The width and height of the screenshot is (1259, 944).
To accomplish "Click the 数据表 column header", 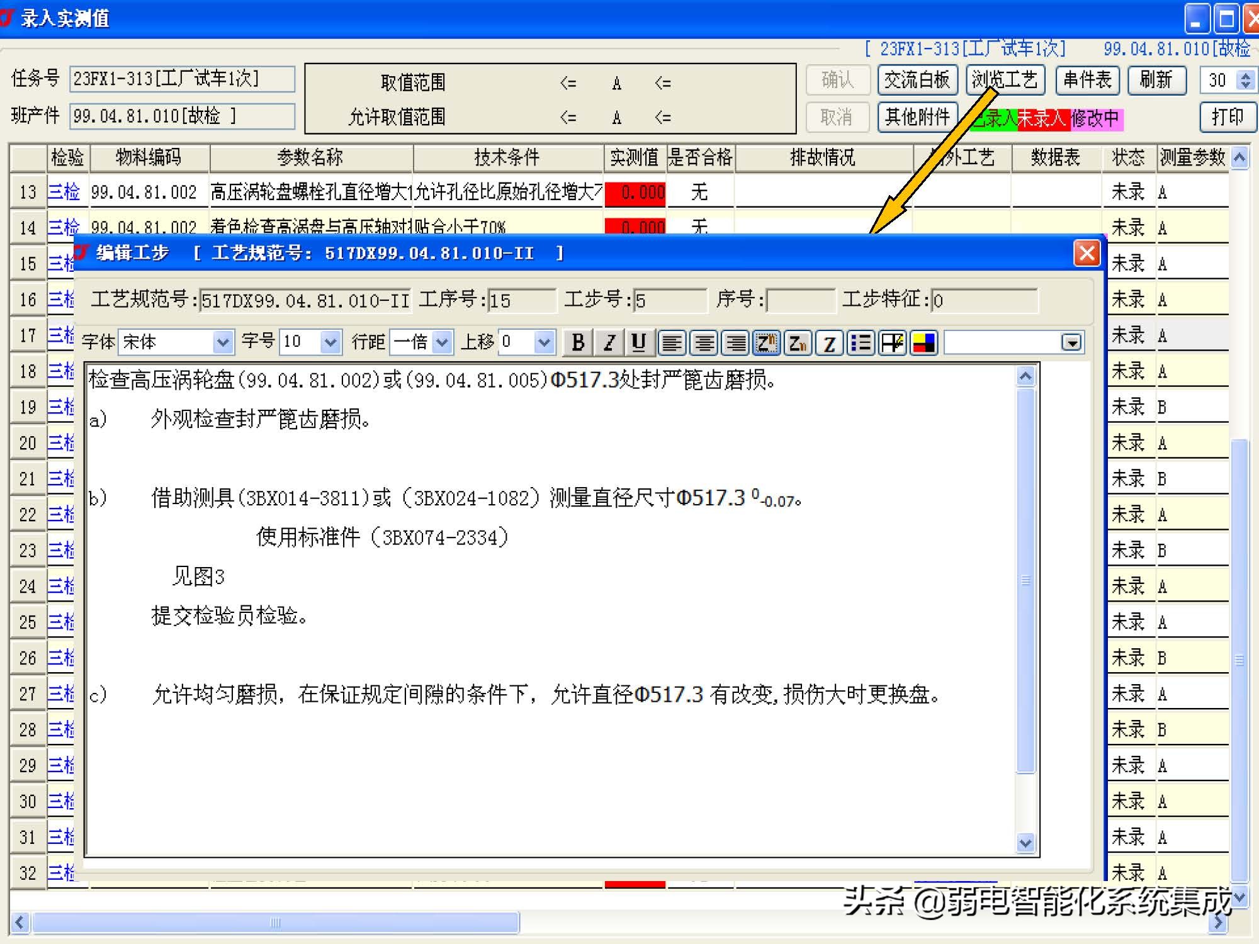I will click(1056, 157).
